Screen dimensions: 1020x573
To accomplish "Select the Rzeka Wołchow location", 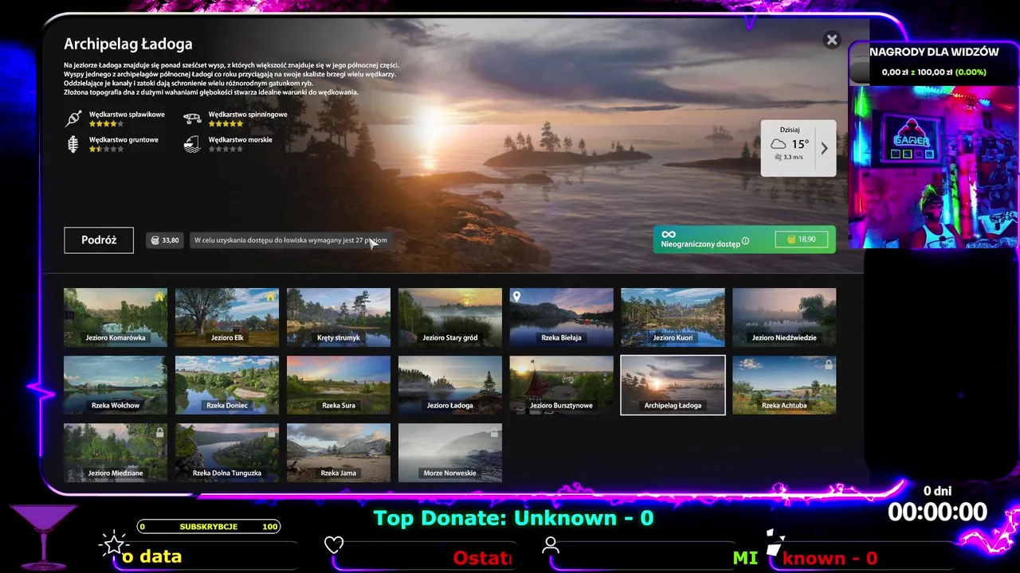I will [x=116, y=385].
